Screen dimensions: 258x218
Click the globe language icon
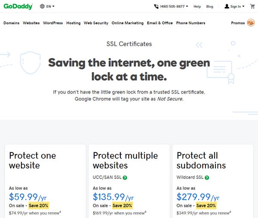click(x=42, y=6)
